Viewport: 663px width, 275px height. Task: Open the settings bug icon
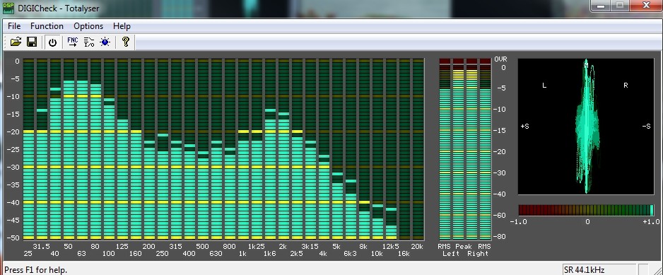coord(105,42)
